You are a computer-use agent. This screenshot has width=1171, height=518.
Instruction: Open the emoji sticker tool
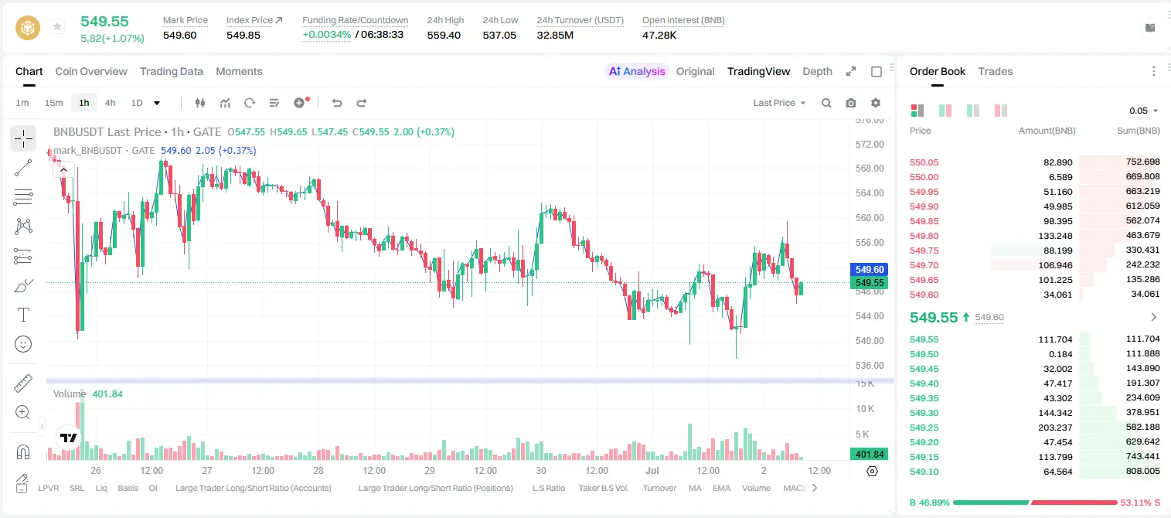23,344
